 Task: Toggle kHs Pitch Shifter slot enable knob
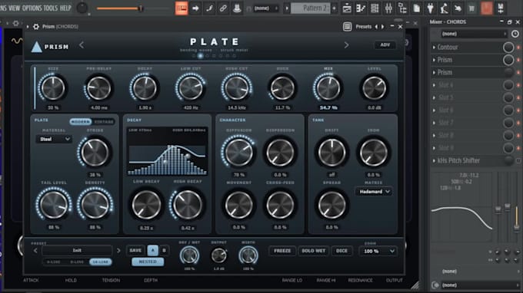(x=508, y=160)
